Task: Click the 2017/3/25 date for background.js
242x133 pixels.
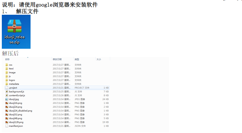Action: pos(61,92)
